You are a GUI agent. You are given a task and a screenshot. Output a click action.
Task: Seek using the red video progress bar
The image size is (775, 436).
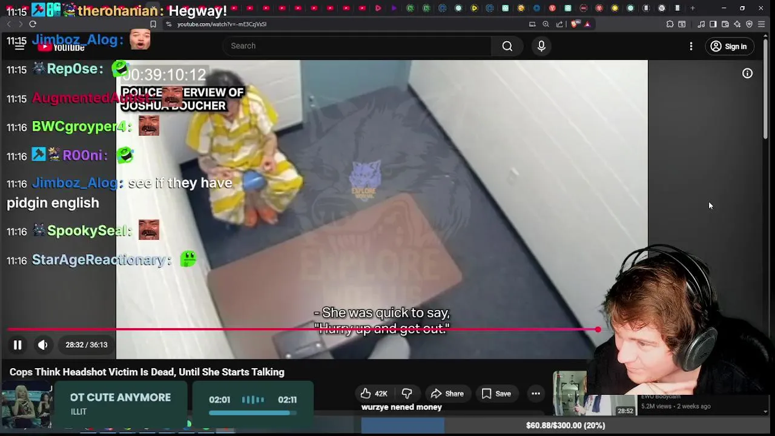click(x=303, y=329)
